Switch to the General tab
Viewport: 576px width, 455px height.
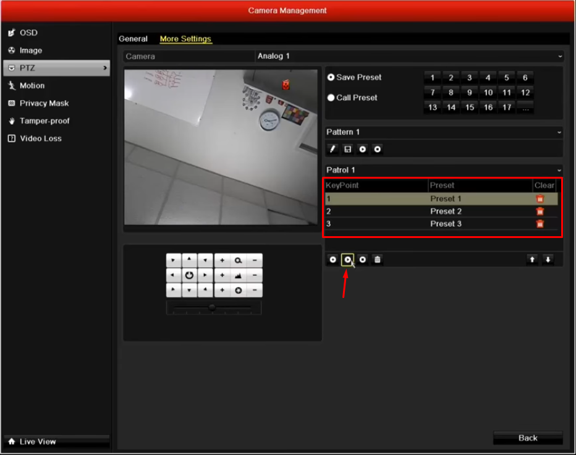133,38
